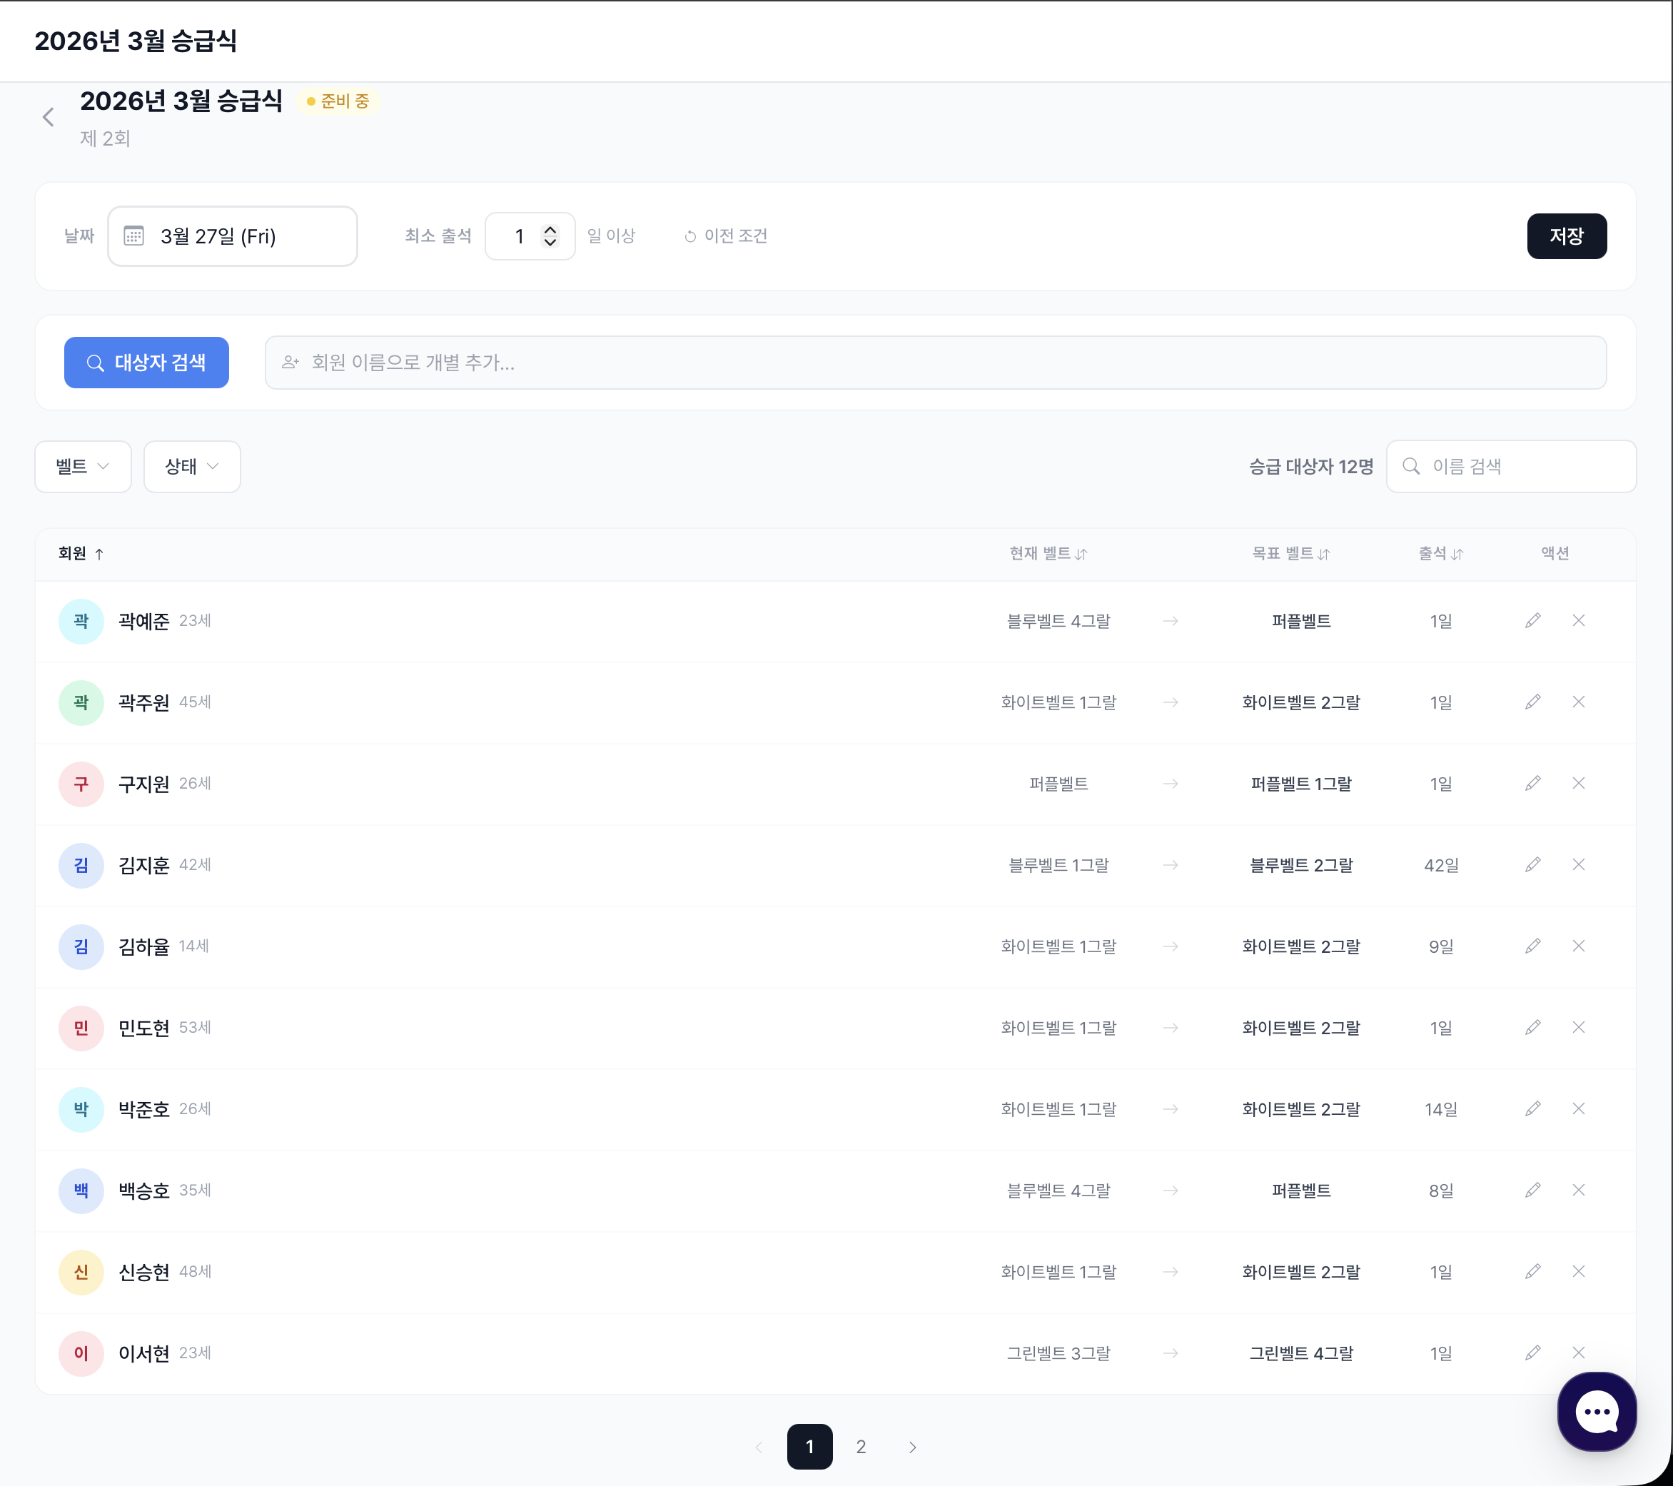Click the calendar icon in date field
The height and width of the screenshot is (1486, 1673).
tap(133, 236)
